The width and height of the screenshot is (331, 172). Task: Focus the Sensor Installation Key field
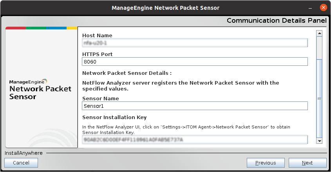tap(195, 139)
